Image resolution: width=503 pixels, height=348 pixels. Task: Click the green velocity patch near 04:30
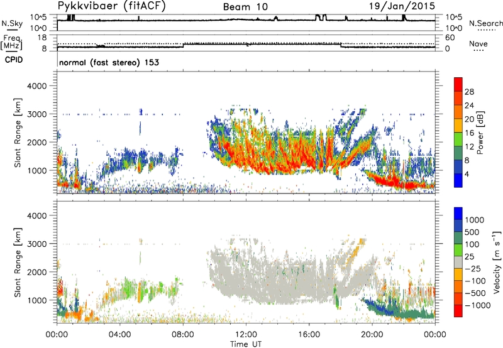(x=128, y=287)
